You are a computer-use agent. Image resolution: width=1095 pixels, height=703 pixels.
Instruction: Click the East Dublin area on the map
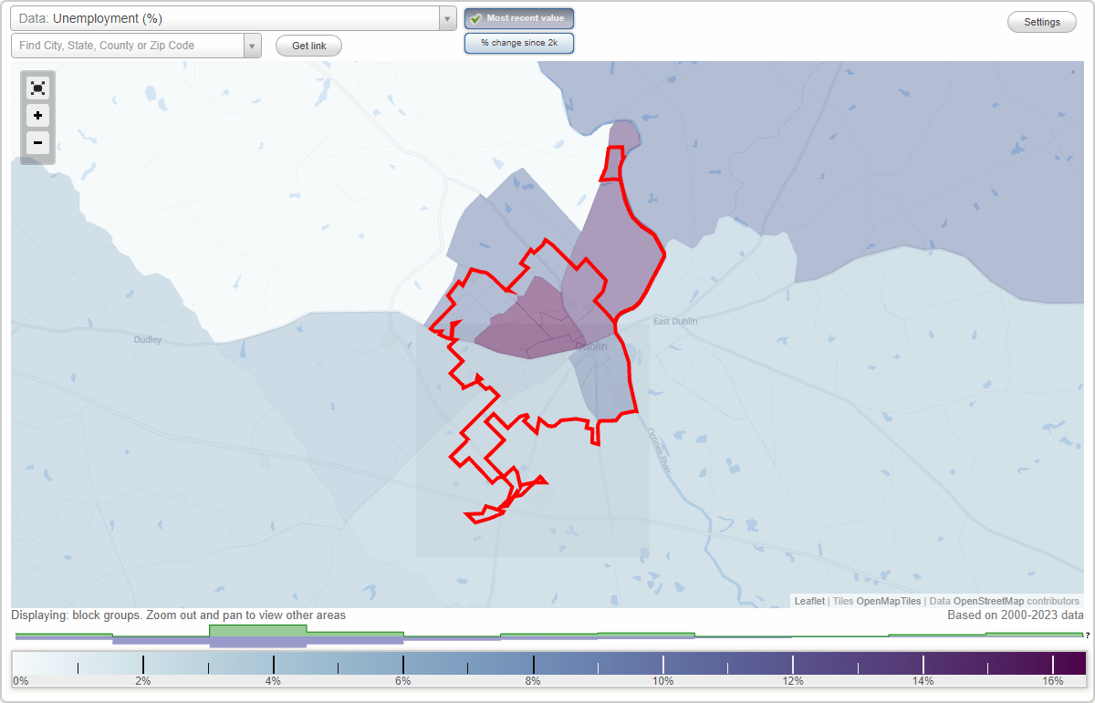(674, 321)
